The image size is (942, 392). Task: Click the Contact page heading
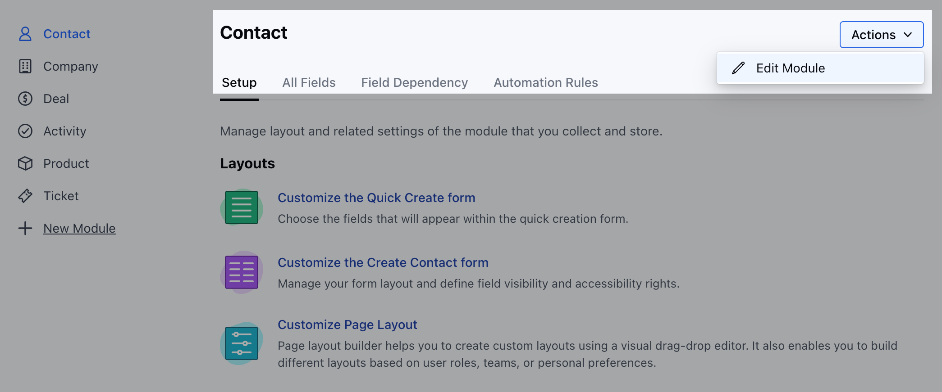pos(254,32)
